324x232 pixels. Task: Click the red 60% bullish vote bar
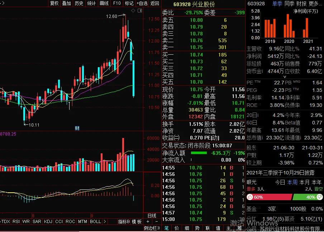(270, 197)
